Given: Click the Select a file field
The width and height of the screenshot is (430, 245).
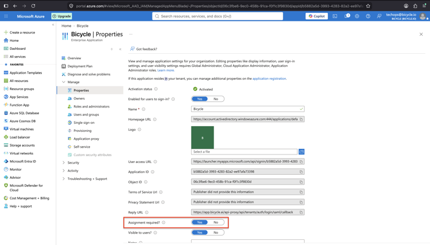Looking at the screenshot, I should pos(244,152).
